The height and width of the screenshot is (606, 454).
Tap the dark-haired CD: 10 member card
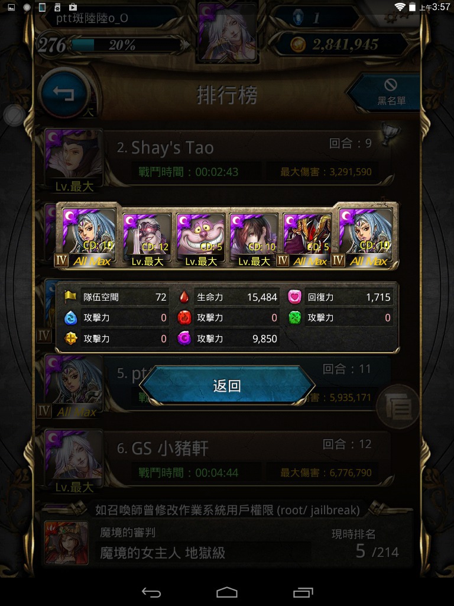point(254,240)
